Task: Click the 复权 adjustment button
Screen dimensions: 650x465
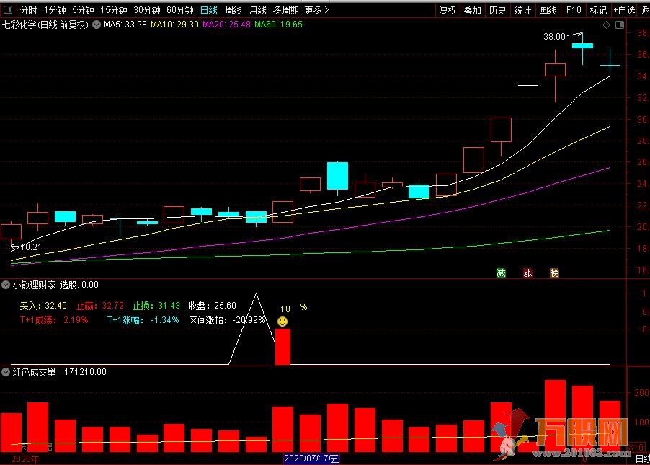Action: point(448,10)
